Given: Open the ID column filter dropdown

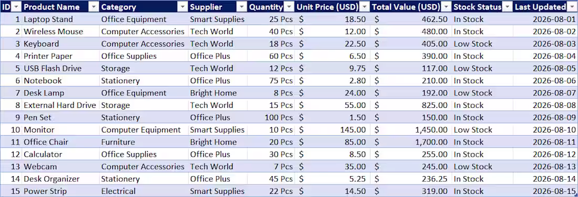Looking at the screenshot, I should 16,7.
